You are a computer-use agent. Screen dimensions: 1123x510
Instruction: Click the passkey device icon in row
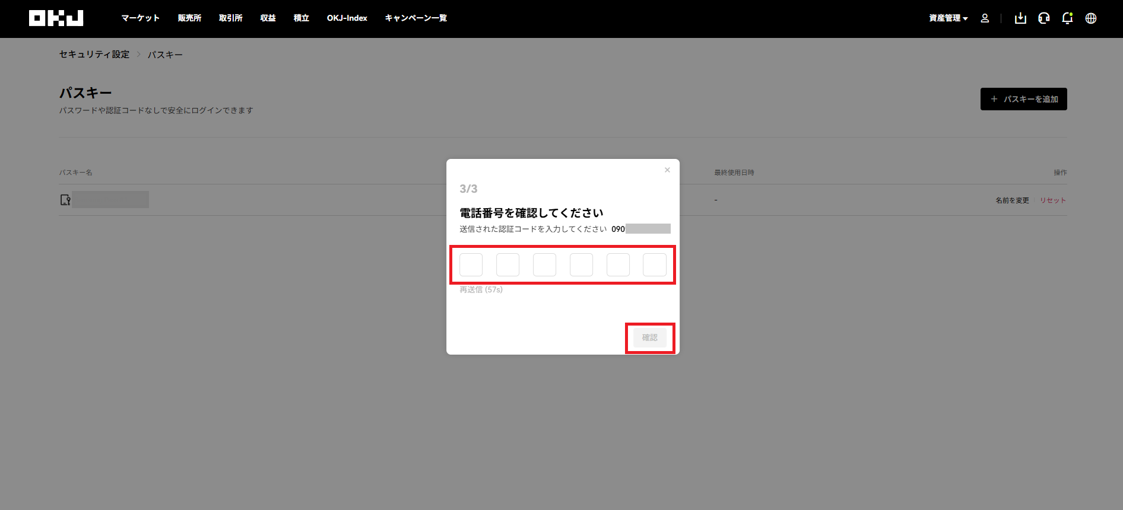(x=65, y=200)
